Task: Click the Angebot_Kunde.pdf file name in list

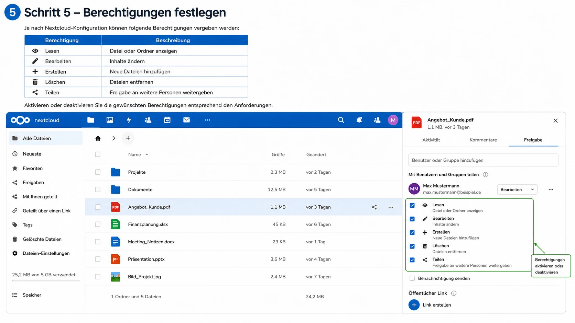Action: click(x=149, y=207)
